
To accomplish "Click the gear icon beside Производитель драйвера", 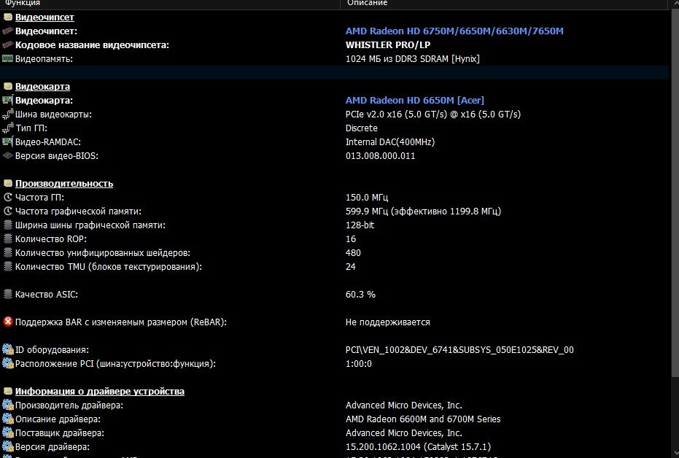I will click(8, 405).
